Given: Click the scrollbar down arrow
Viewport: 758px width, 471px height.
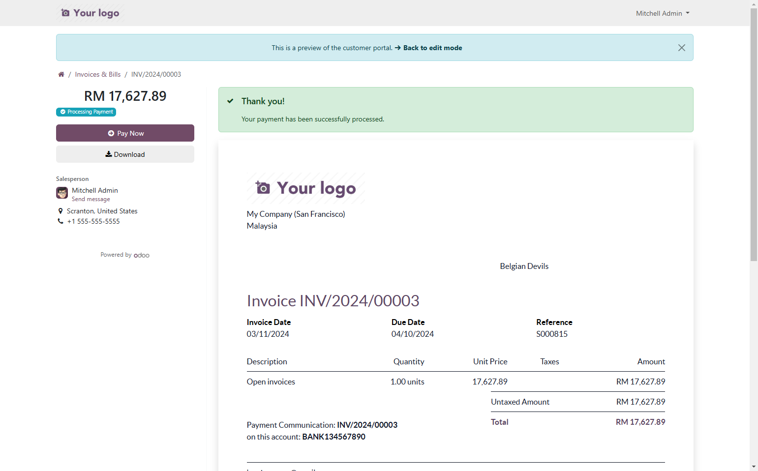Looking at the screenshot, I should 754,467.
